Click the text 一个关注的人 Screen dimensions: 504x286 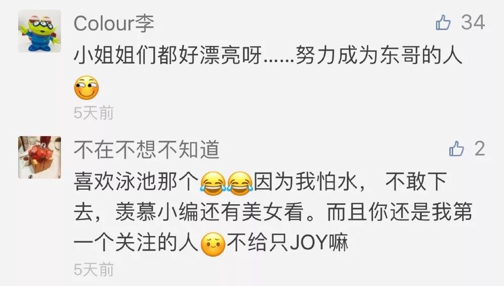[x=136, y=243]
